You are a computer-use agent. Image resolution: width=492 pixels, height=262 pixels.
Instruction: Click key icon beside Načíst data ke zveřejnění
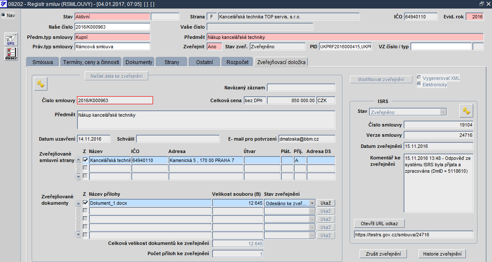coord(41,84)
